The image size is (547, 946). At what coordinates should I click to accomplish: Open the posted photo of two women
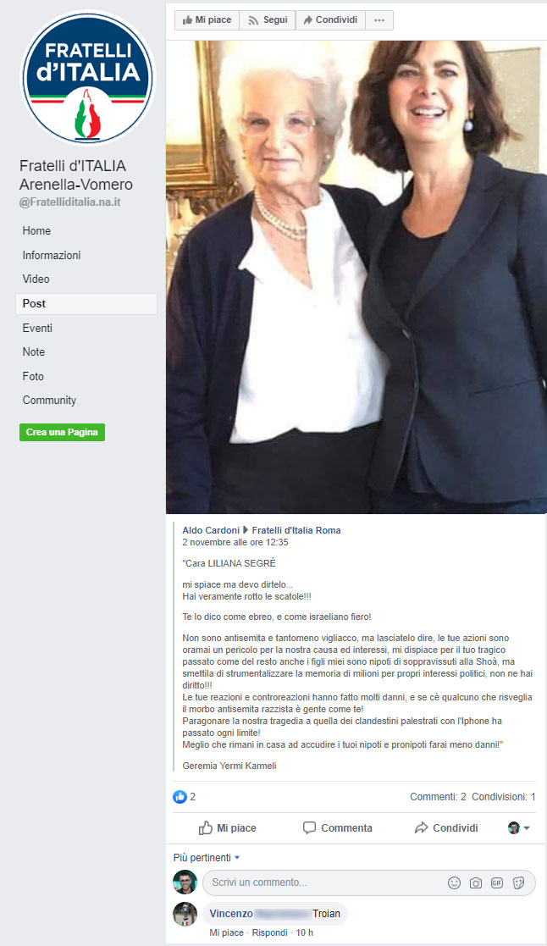tap(356, 277)
